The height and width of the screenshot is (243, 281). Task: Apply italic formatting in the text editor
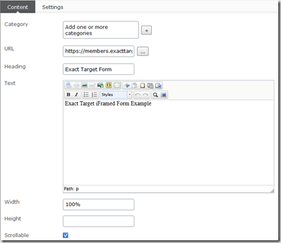tap(76, 94)
